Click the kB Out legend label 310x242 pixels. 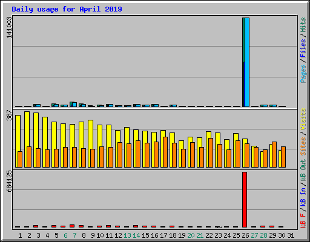coord(303,171)
